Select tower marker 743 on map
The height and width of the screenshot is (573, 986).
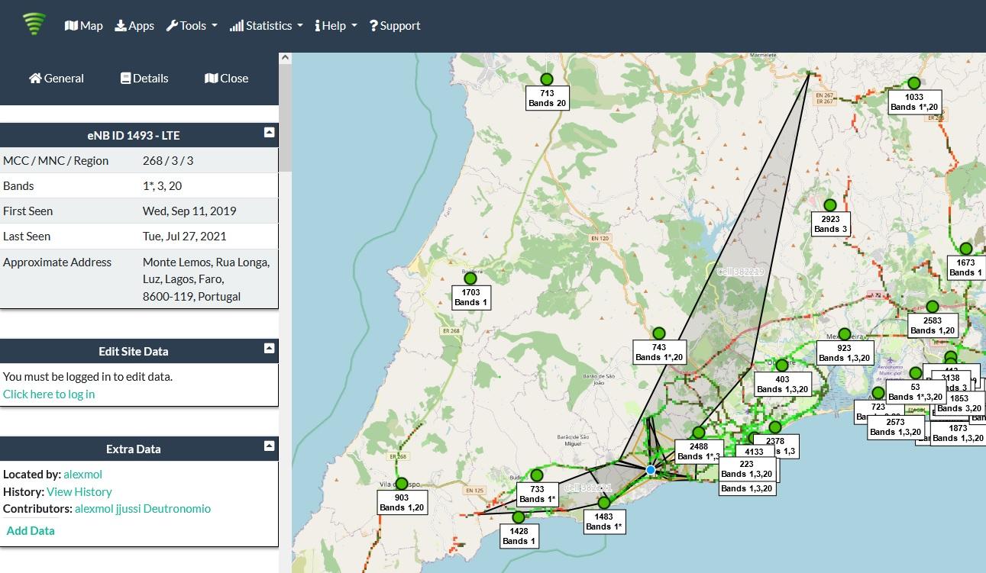pyautogui.click(x=659, y=333)
